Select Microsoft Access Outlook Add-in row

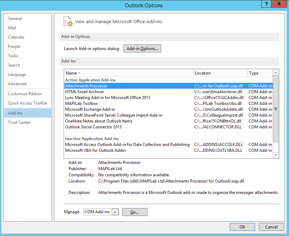[169, 145]
